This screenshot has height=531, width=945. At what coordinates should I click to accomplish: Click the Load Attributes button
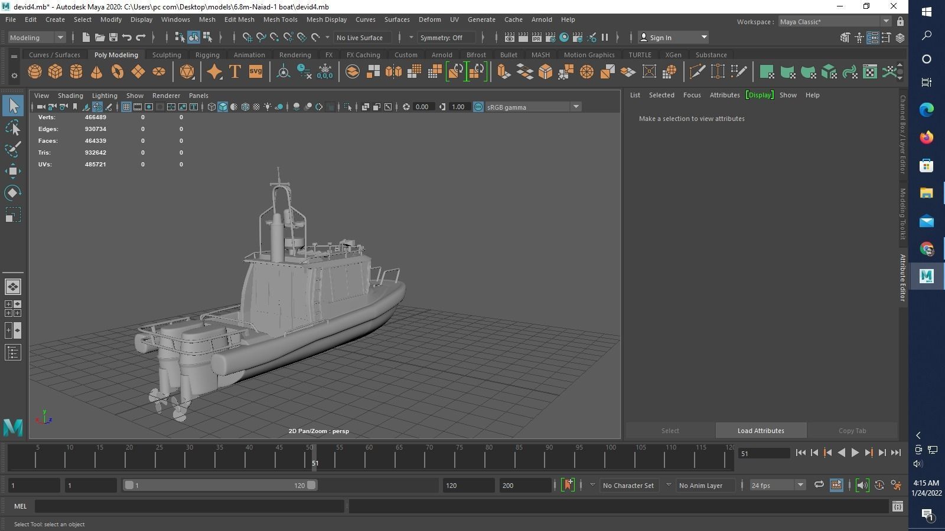(x=761, y=431)
